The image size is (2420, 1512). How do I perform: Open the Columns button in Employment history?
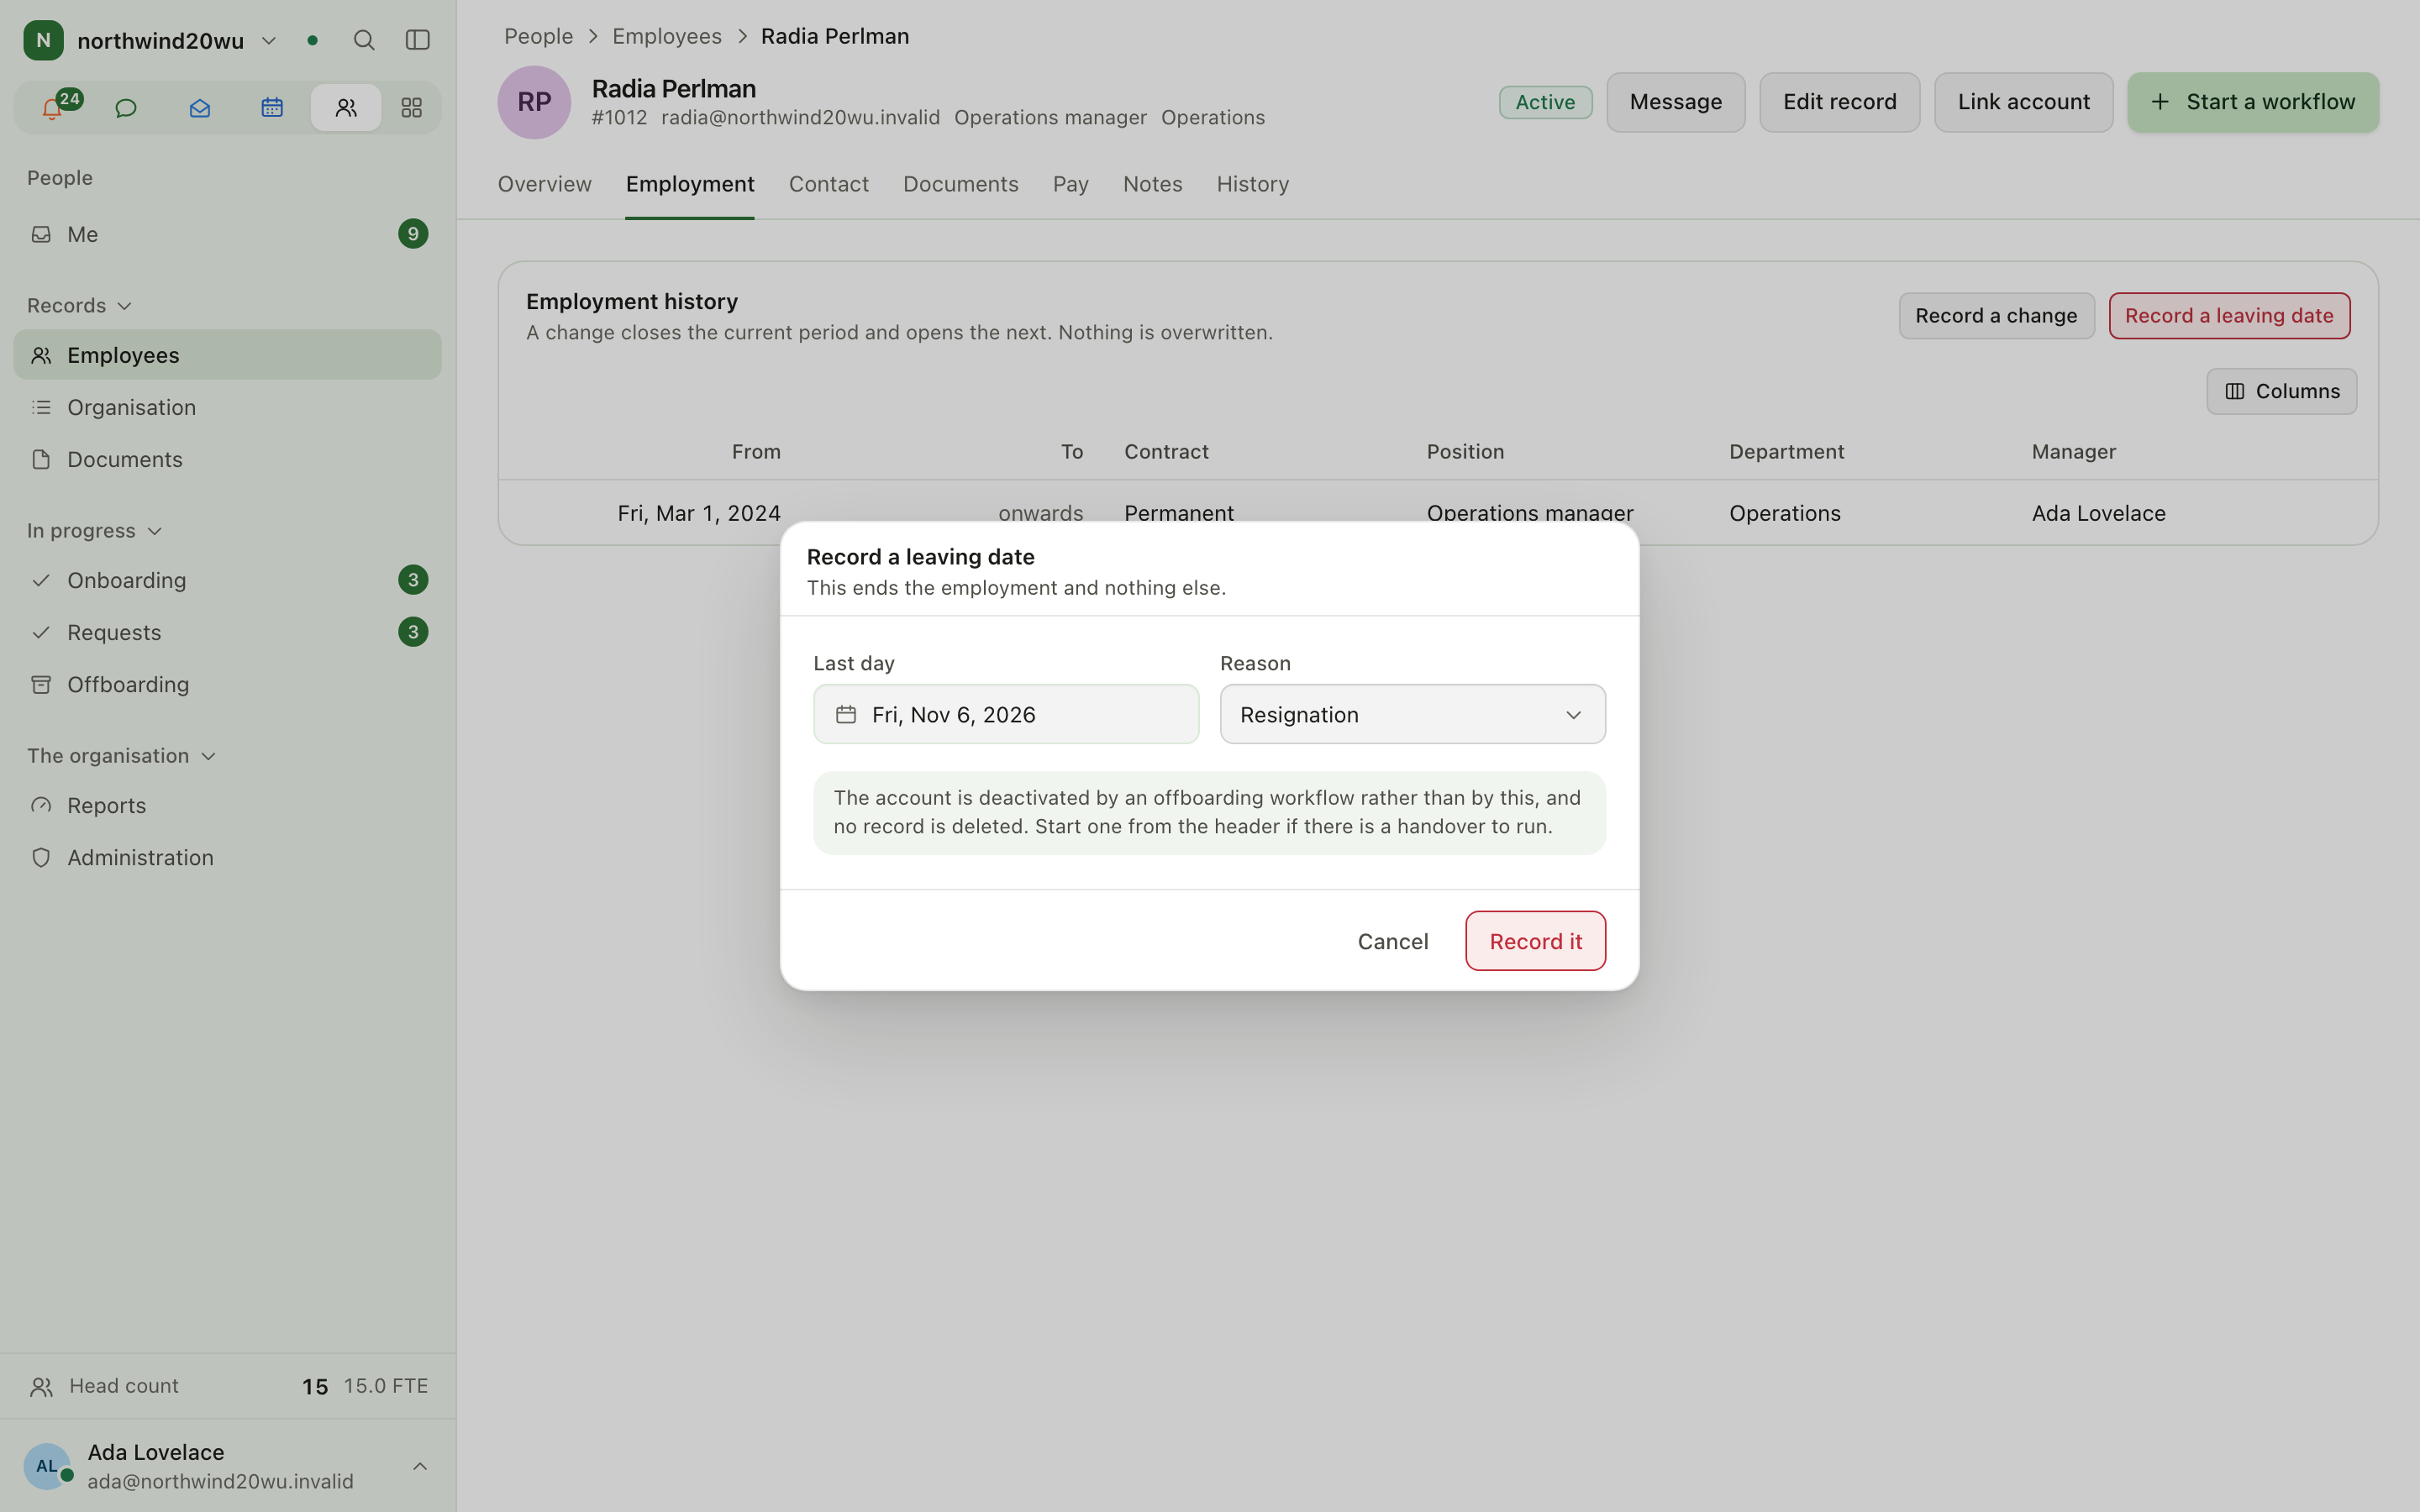(2281, 391)
